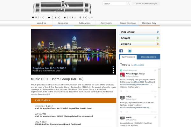The width and height of the screenshot is (191, 127).
Task: Click @alyssa_briggs handle
Action: point(132,76)
